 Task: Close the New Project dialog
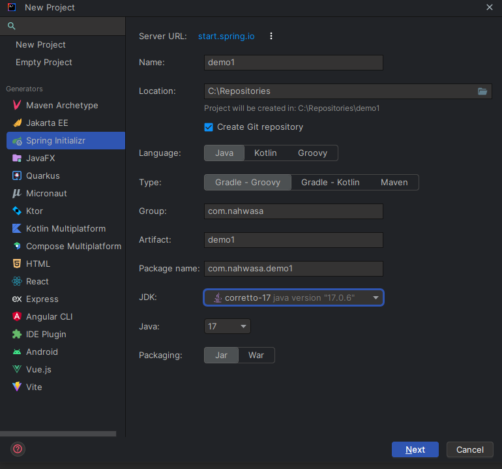(490, 7)
